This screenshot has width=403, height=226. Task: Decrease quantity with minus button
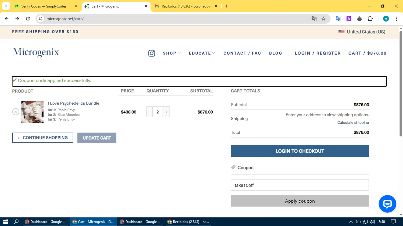pos(150,112)
